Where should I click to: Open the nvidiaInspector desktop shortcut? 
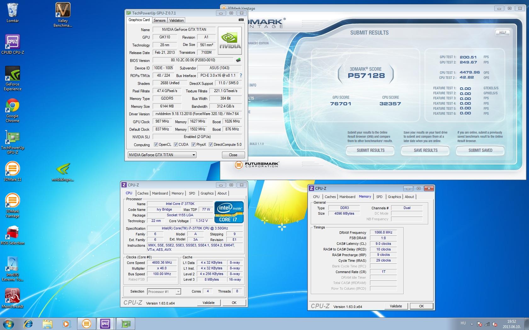click(x=63, y=172)
